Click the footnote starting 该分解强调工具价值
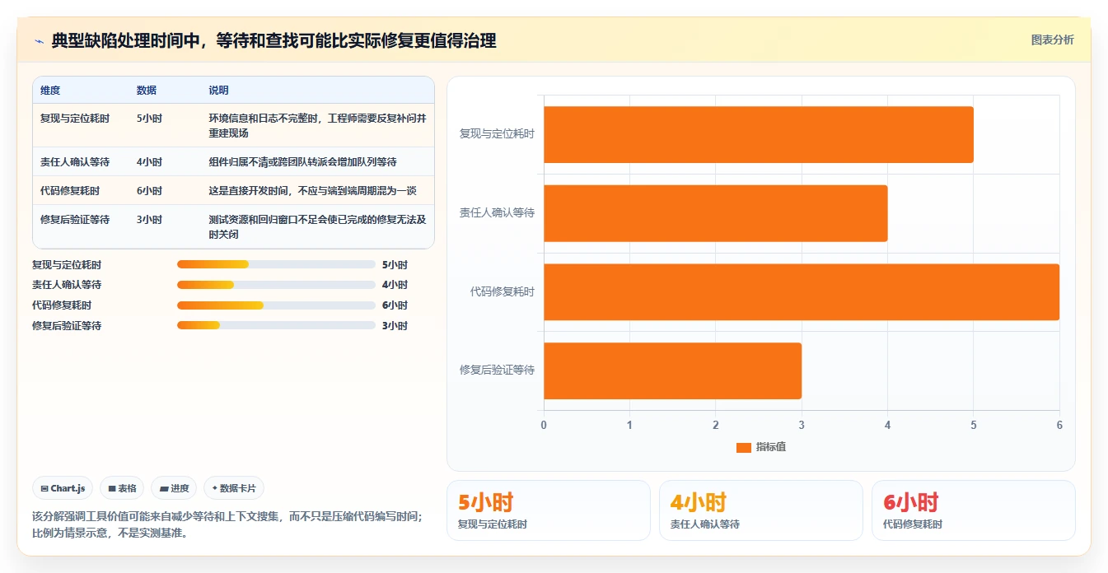Image resolution: width=1108 pixels, height=573 pixels. point(227,524)
